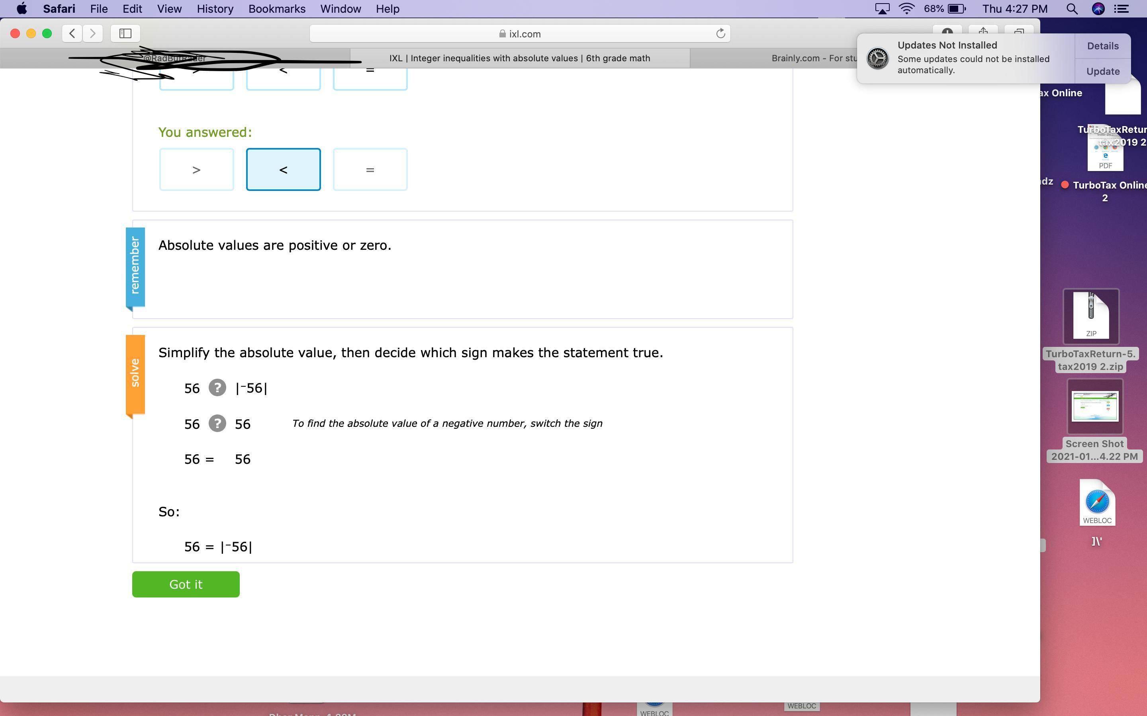This screenshot has width=1147, height=716.
Task: Open the Notification Center list icon
Action: [x=1122, y=9]
